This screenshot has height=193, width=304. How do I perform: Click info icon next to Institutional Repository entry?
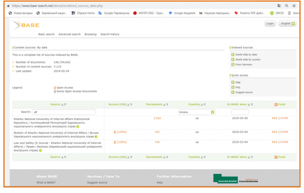pos(78,127)
